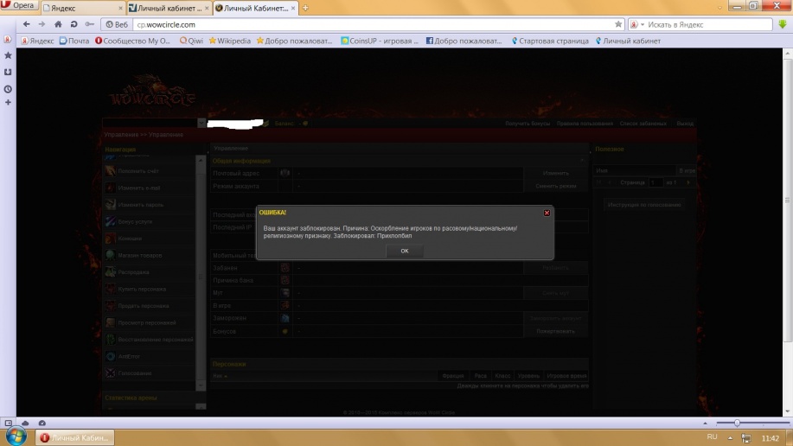
Task: Bookmark page with address bar star
Action: (618, 24)
